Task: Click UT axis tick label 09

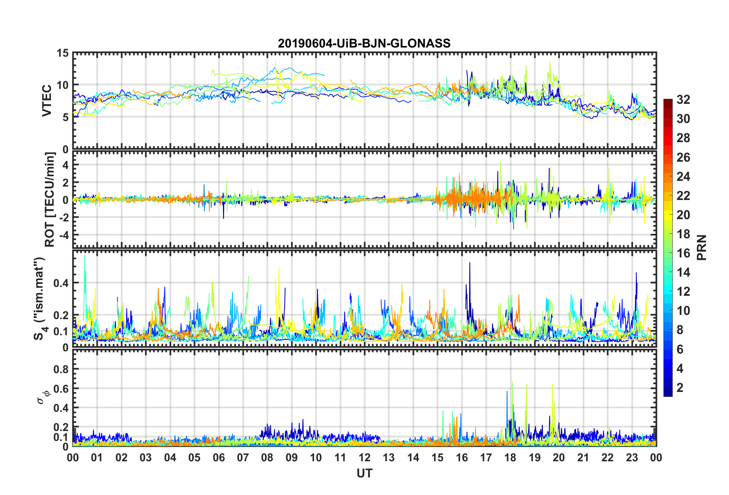Action: pos(292,458)
